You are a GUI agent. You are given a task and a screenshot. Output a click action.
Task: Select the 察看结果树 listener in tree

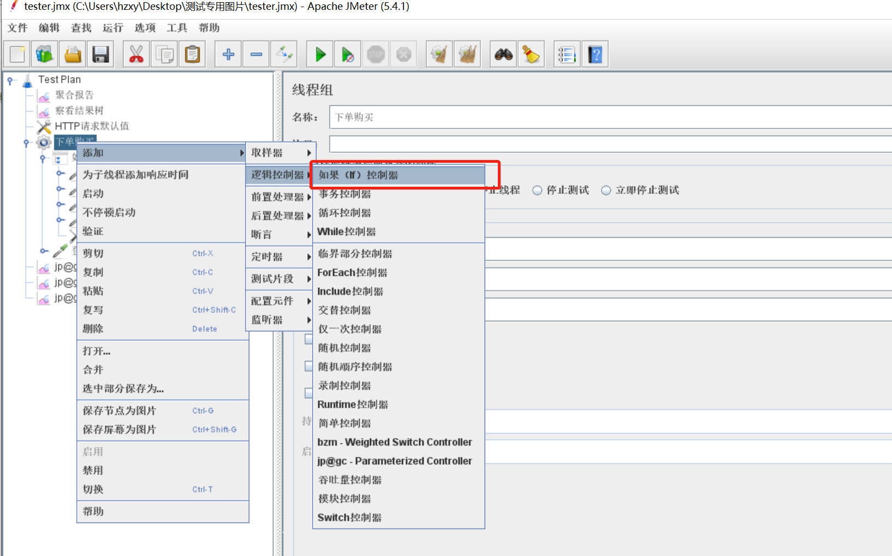pyautogui.click(x=79, y=110)
